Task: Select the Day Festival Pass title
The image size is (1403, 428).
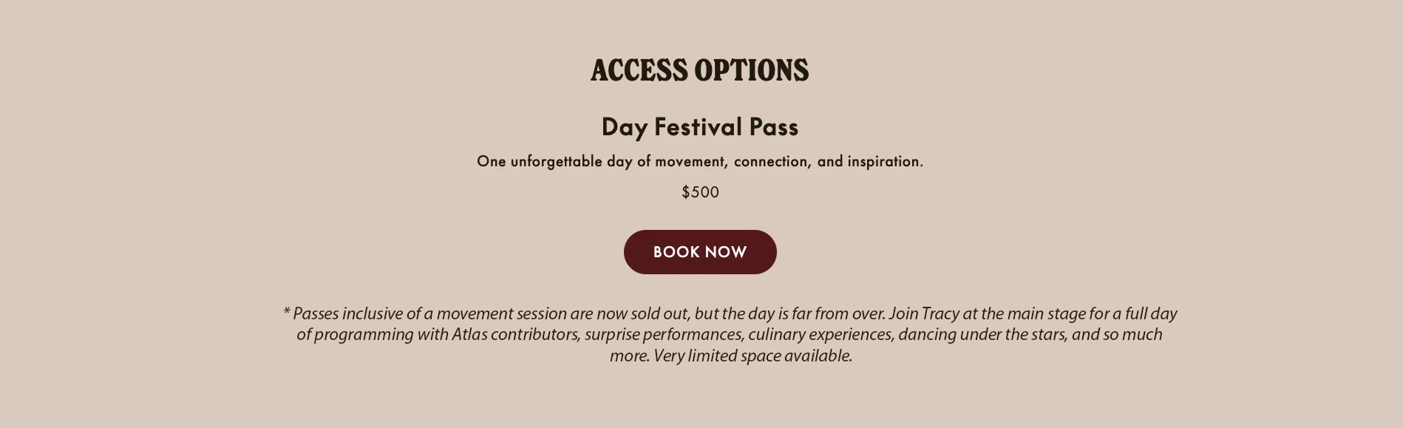Action: 699,126
